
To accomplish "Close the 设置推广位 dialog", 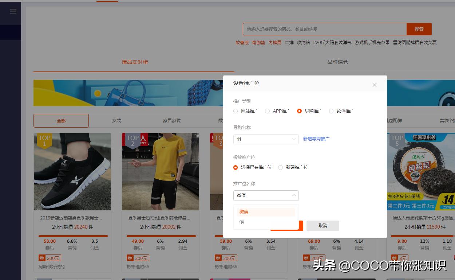I will click(374, 85).
